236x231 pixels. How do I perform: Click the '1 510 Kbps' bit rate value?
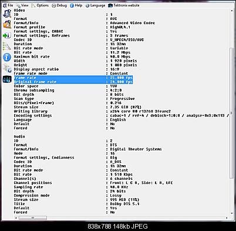[121, 175]
